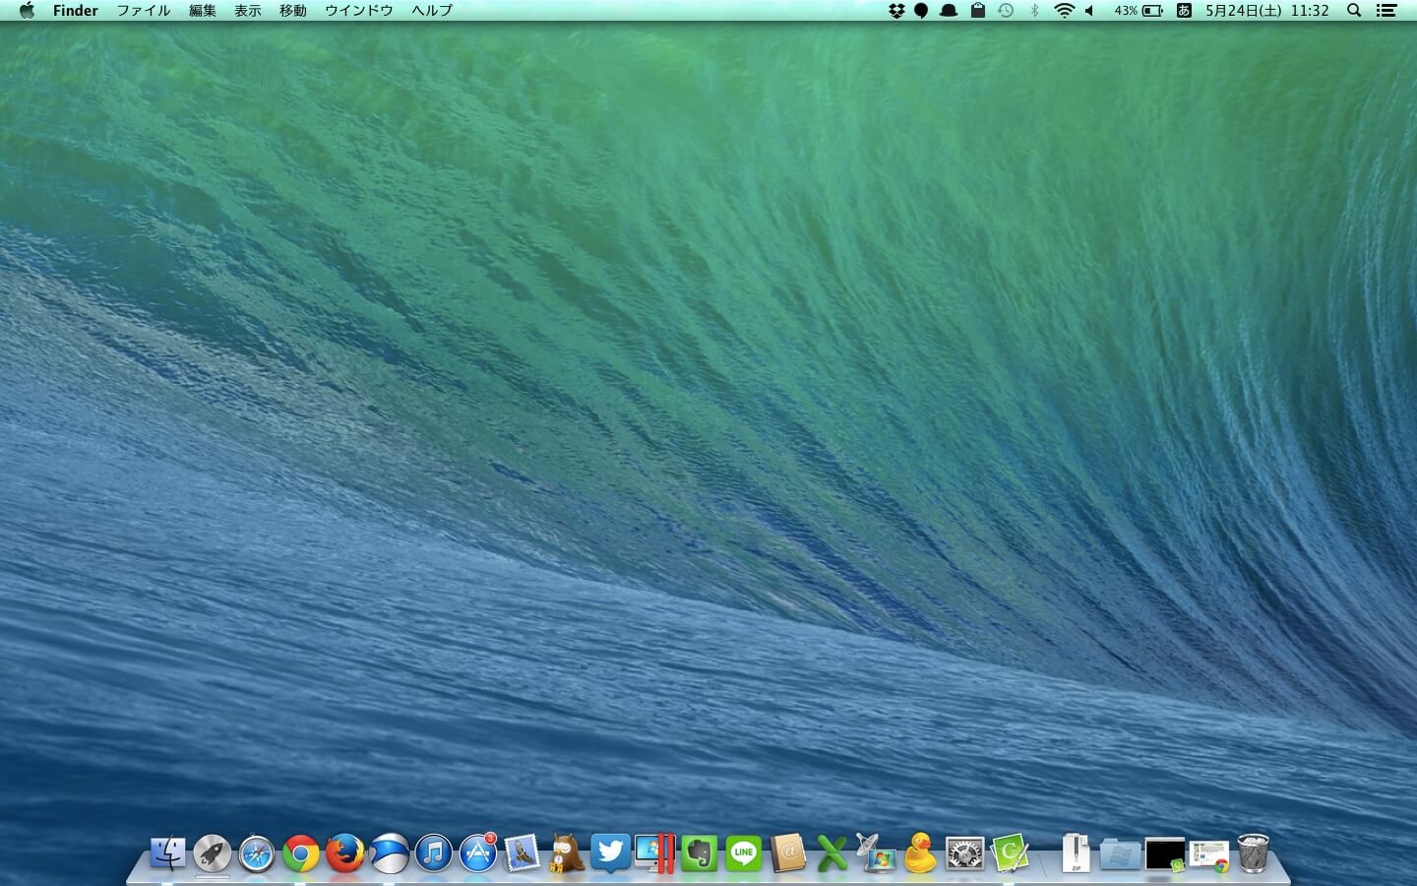Open the Mail stamp icon in Dock
1417x886 pixels.
point(522,854)
